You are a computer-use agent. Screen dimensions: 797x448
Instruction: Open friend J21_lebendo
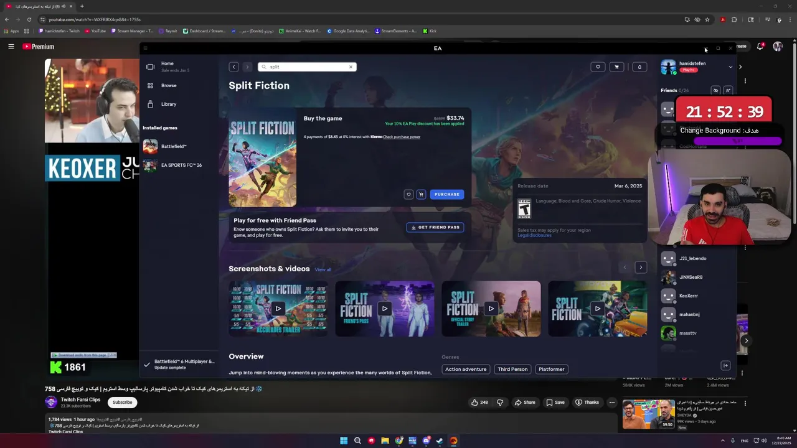691,258
